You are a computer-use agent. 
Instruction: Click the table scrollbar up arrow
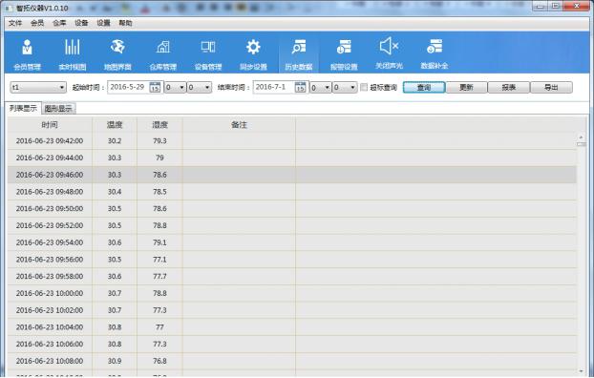coord(582,137)
